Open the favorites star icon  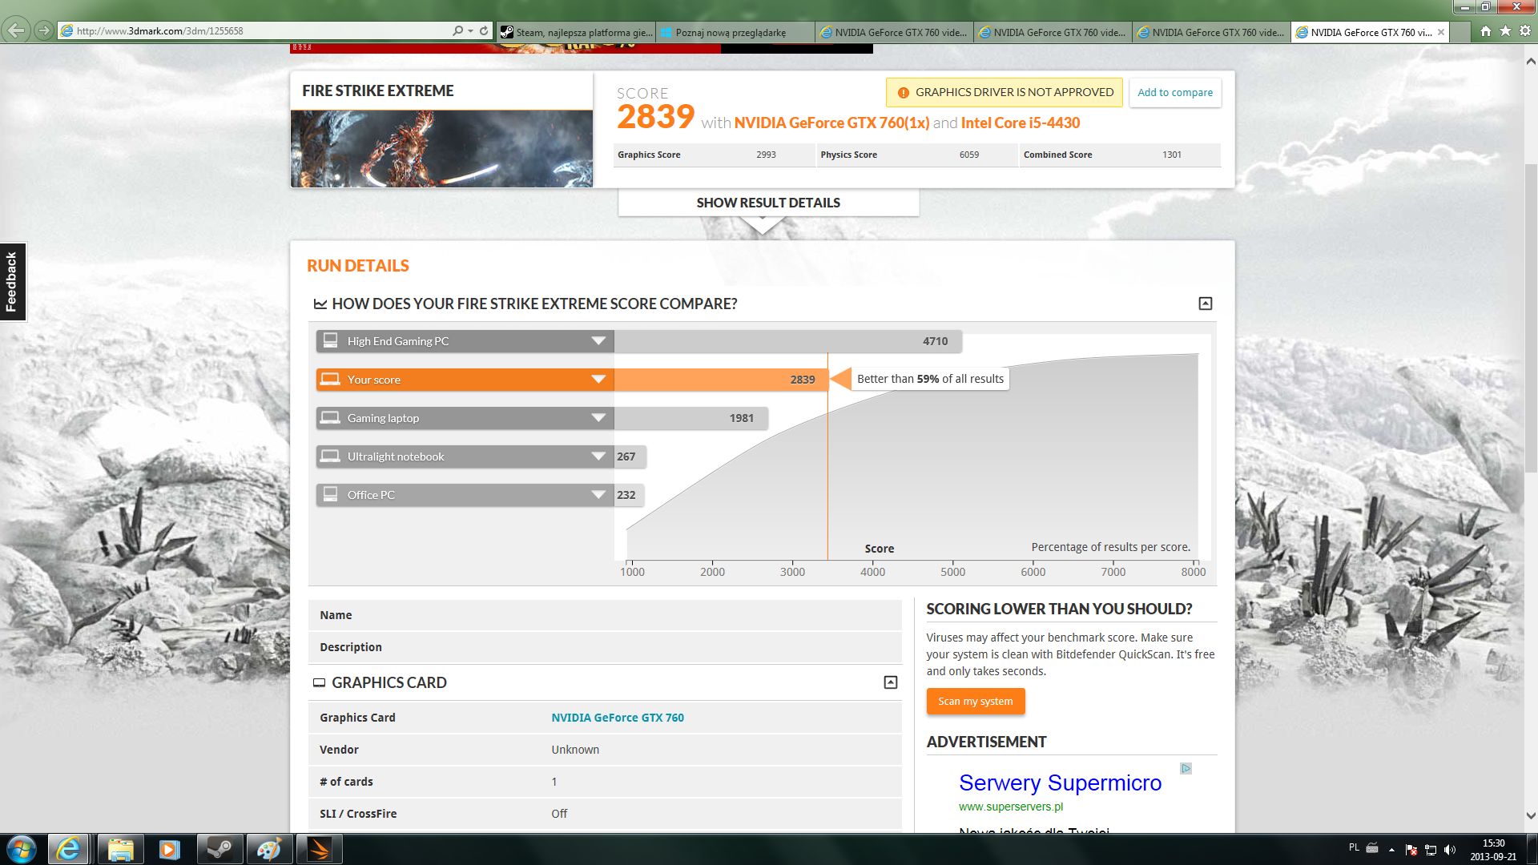[1505, 30]
